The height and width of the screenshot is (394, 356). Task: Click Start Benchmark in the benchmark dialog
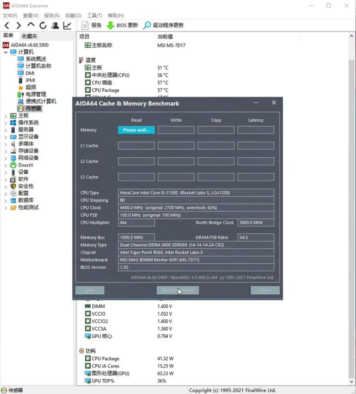[178, 290]
